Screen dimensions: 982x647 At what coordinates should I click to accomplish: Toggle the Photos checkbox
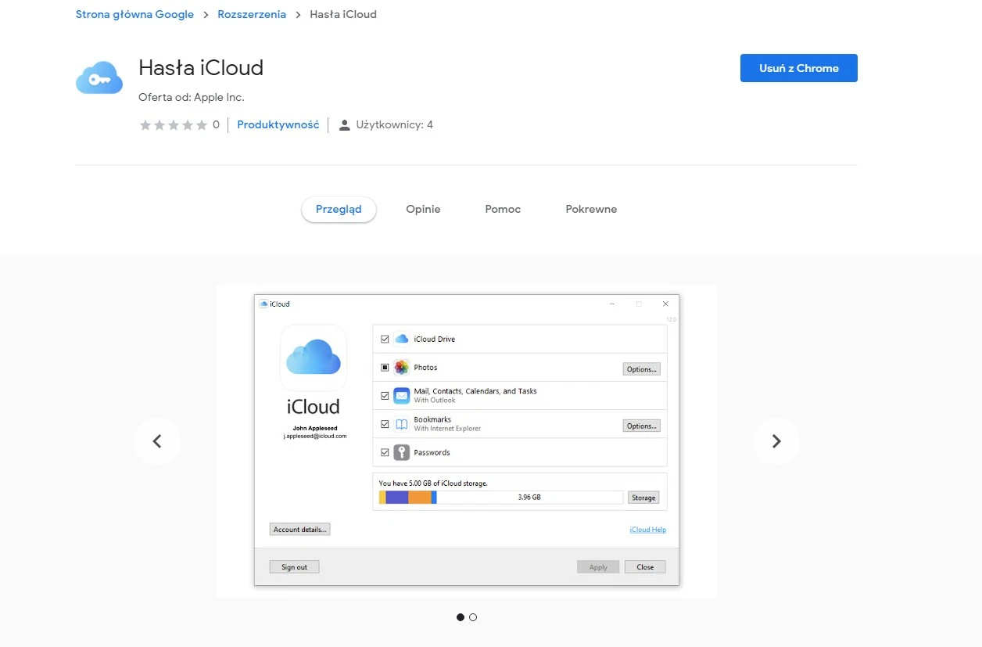click(x=385, y=366)
